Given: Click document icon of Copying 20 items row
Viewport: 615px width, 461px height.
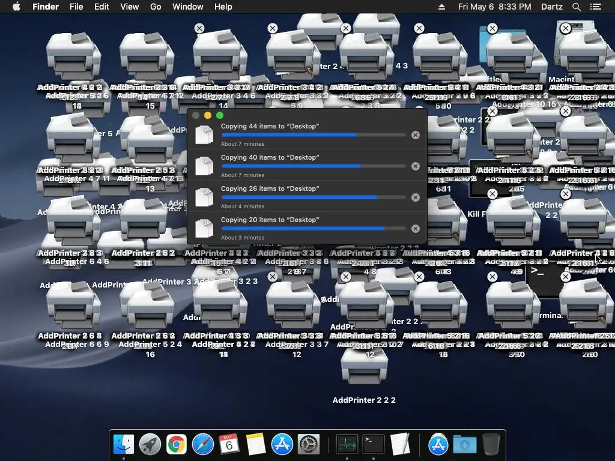Looking at the screenshot, I should [204, 228].
